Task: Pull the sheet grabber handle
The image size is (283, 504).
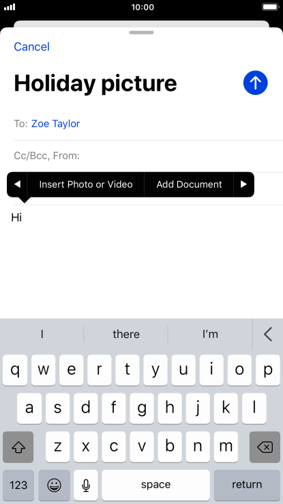Action: click(x=142, y=33)
